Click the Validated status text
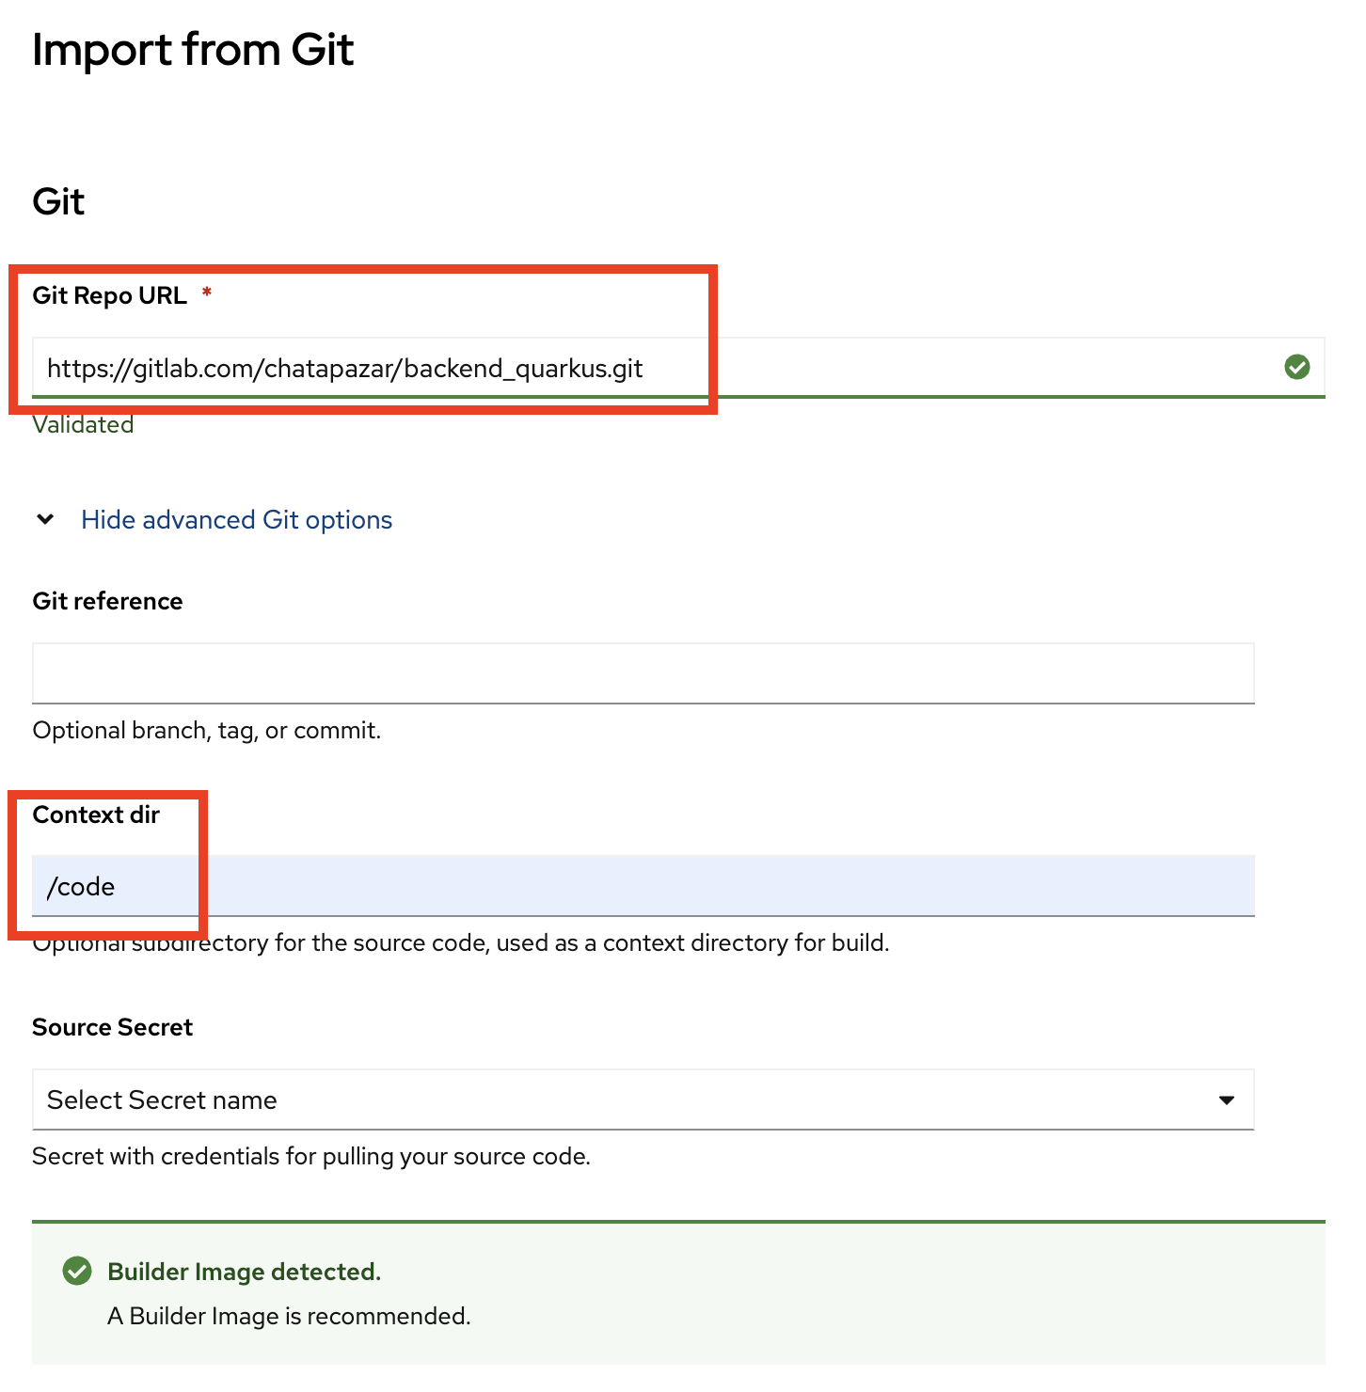 (x=84, y=424)
